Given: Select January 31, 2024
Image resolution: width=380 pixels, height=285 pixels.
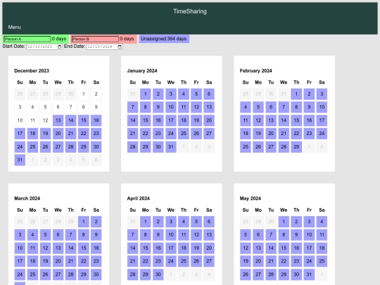Looking at the screenshot, I should pos(171,147).
